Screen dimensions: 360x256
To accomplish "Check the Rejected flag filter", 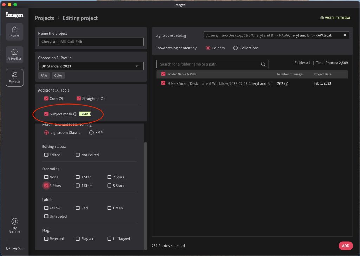I will 46,238.
